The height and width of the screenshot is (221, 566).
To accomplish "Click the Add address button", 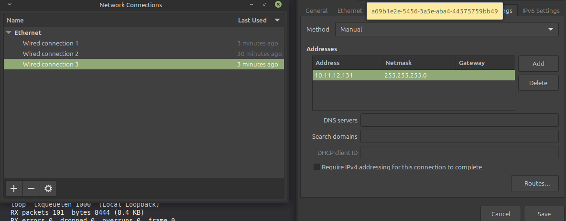I will click(x=538, y=64).
